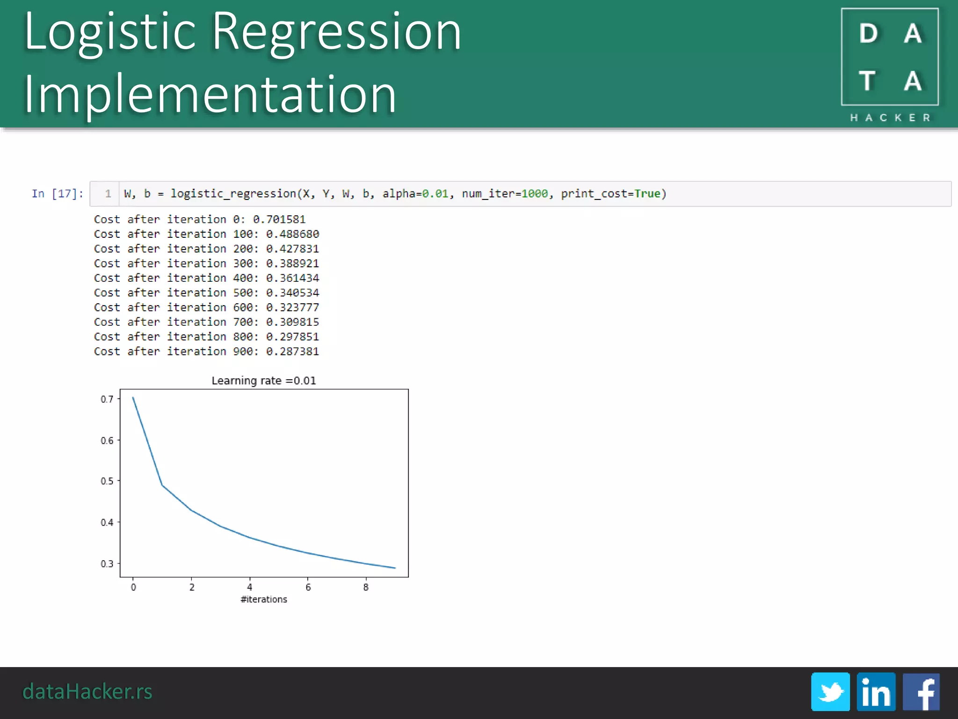The width and height of the screenshot is (958, 719).
Task: Click the iteration 500 cost output line
Action: tap(206, 293)
